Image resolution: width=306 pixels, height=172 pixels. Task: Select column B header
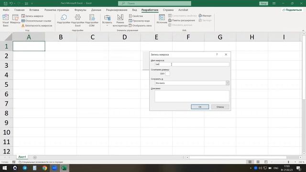coord(61,37)
